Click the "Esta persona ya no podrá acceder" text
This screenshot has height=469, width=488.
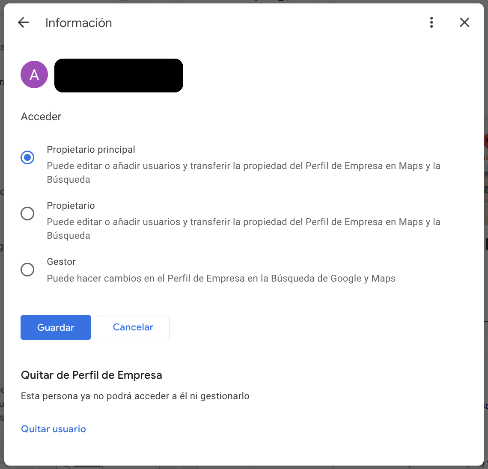click(135, 396)
